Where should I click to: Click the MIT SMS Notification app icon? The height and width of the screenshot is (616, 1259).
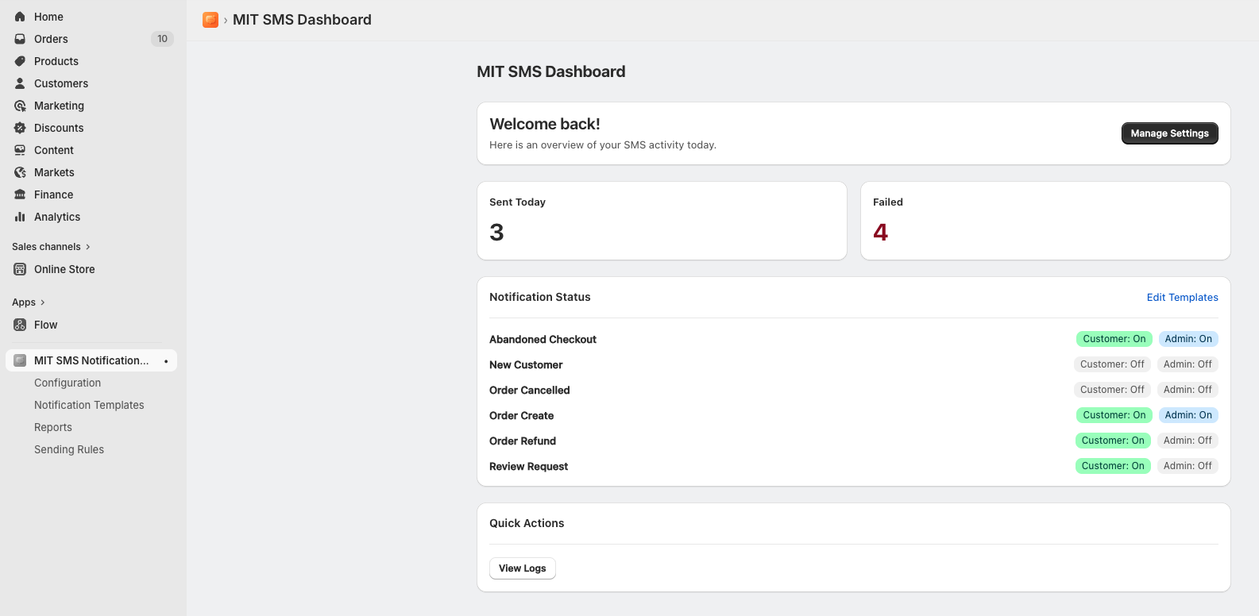tap(20, 360)
